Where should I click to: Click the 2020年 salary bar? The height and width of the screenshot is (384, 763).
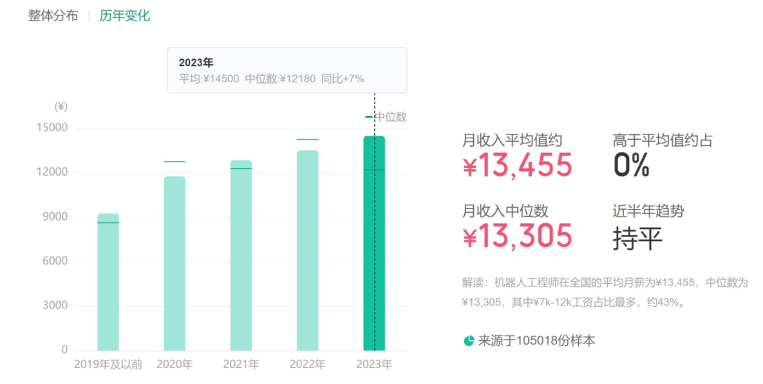tap(174, 264)
